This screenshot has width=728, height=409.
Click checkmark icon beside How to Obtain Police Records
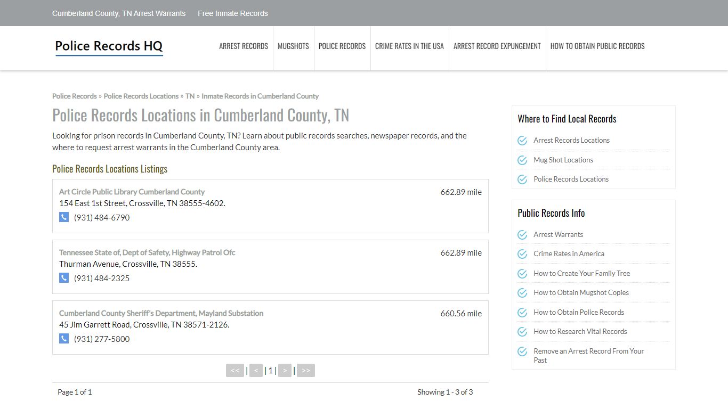[x=522, y=313]
